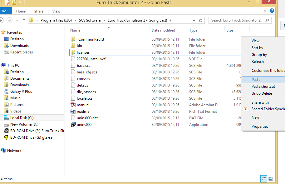Expand arrow after SCS Software breadcrumb

(x=104, y=20)
